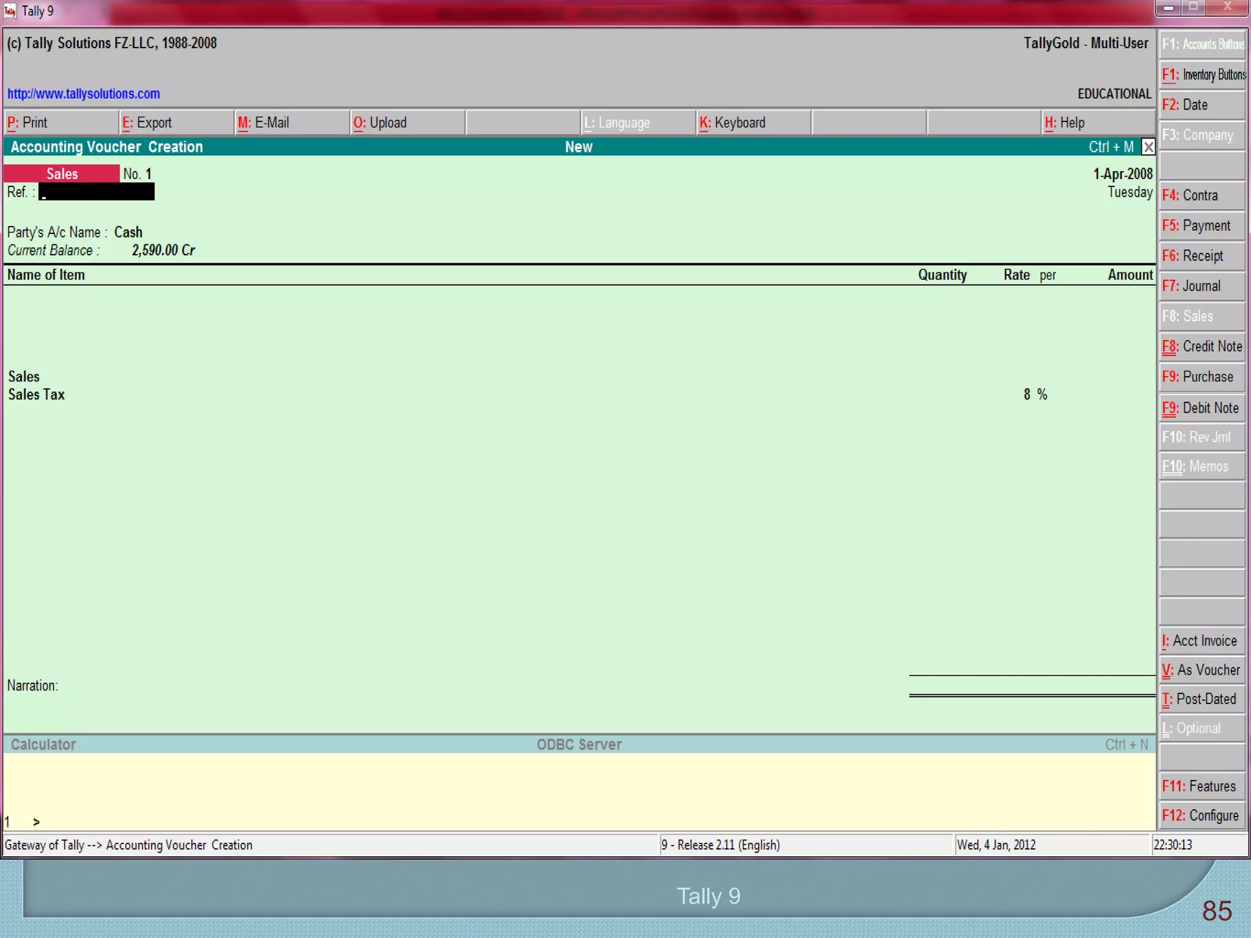The height and width of the screenshot is (938, 1251).
Task: Toggle As Voucher entry mode
Action: 1201,671
